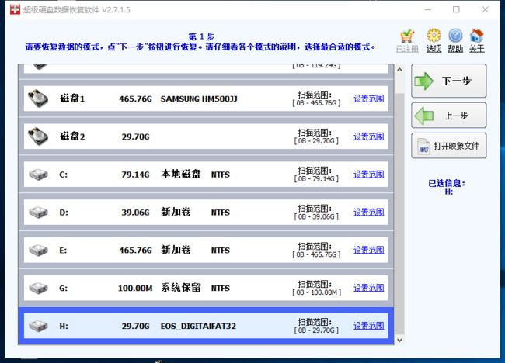Select the 39.06G size in D: row

point(135,213)
